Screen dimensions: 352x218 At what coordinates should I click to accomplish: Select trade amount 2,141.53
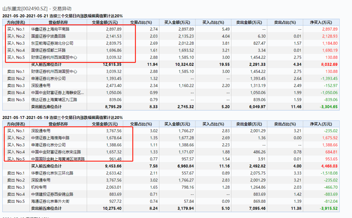pyautogui.click(x=114, y=36)
